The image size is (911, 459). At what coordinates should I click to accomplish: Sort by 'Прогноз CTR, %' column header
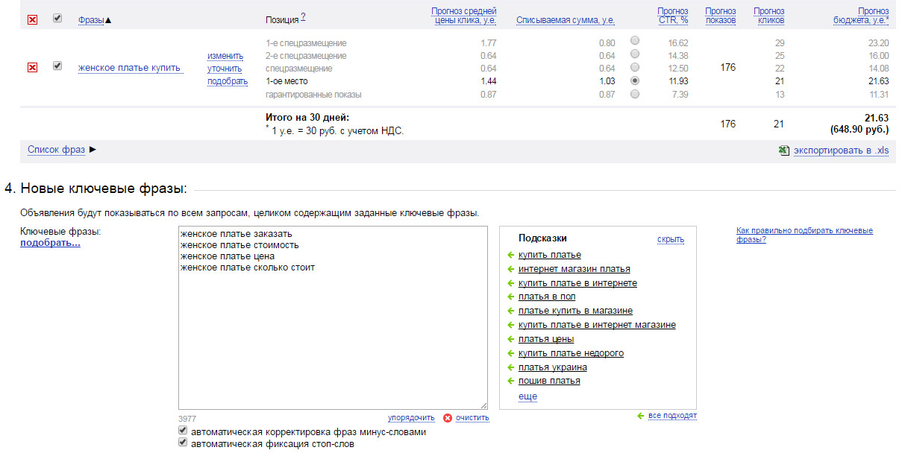pyautogui.click(x=672, y=16)
